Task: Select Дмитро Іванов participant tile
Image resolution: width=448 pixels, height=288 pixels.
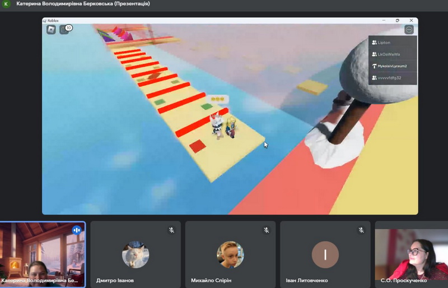Action: coord(136,254)
